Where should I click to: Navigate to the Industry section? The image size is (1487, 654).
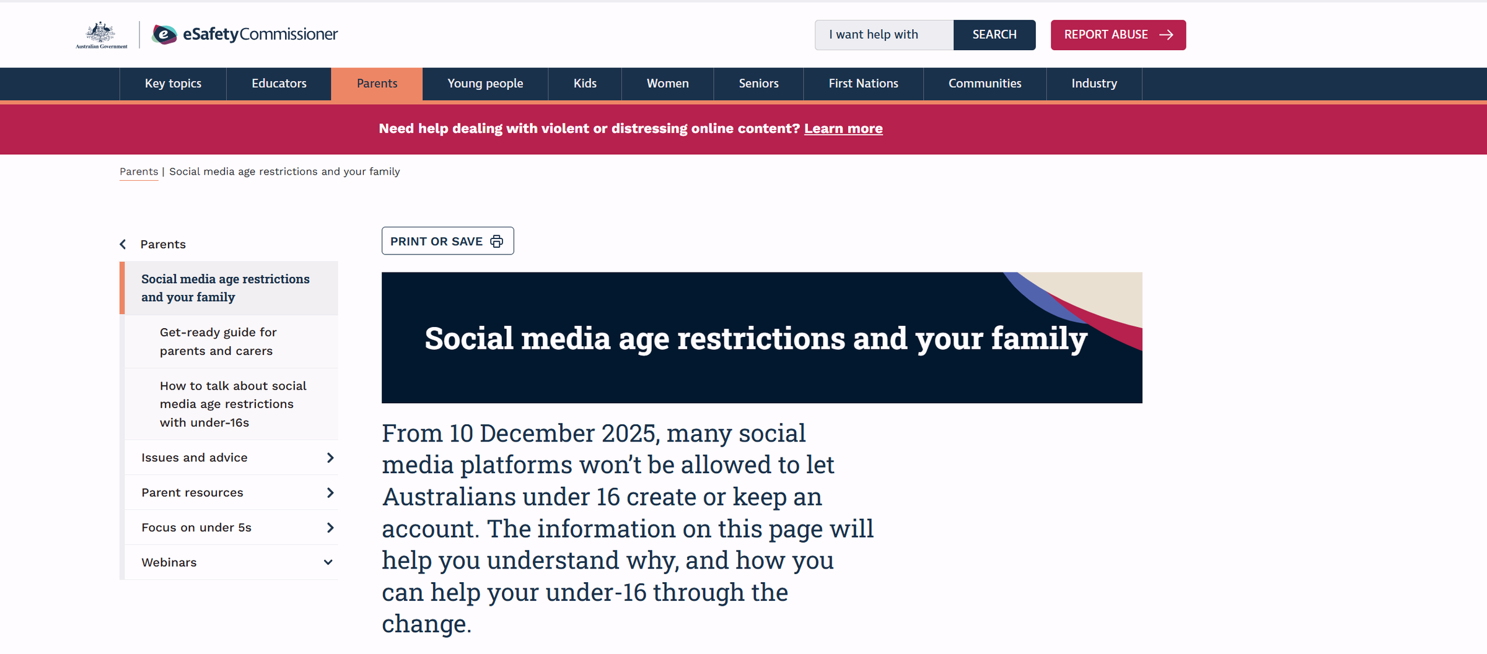tap(1094, 84)
